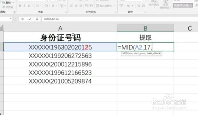Click text argument in the MID tooltip
This screenshot has width=198, height=115.
[130, 53]
